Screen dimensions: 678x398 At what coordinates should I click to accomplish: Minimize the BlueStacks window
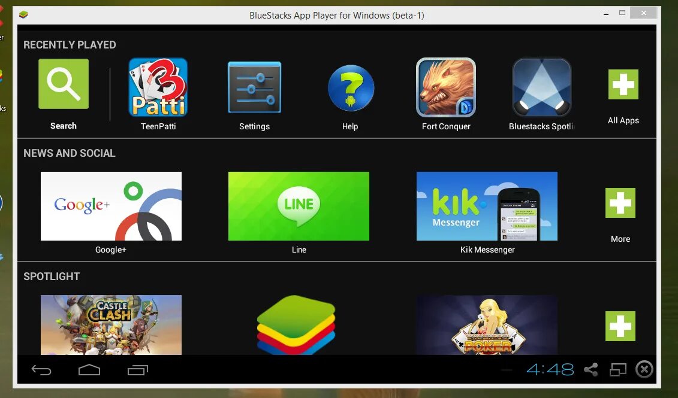606,14
